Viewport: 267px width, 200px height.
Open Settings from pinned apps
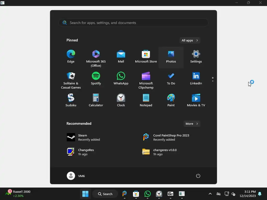point(196,57)
